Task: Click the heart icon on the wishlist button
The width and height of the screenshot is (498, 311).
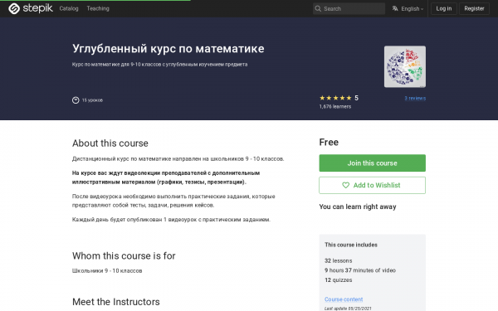Action: (345, 185)
